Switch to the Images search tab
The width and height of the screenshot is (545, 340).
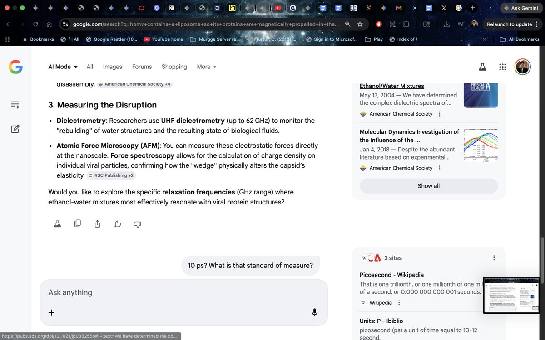click(113, 67)
